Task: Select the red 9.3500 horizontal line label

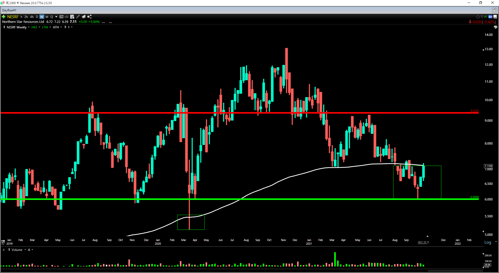Action: point(475,111)
